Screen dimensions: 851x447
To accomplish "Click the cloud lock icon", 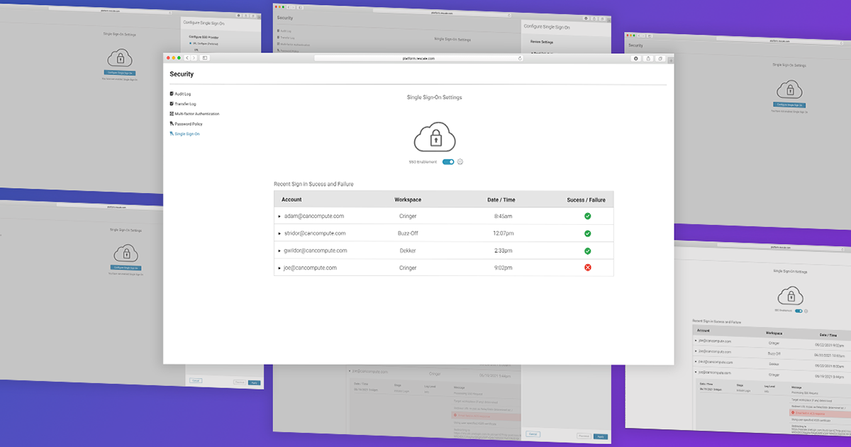I will point(434,136).
